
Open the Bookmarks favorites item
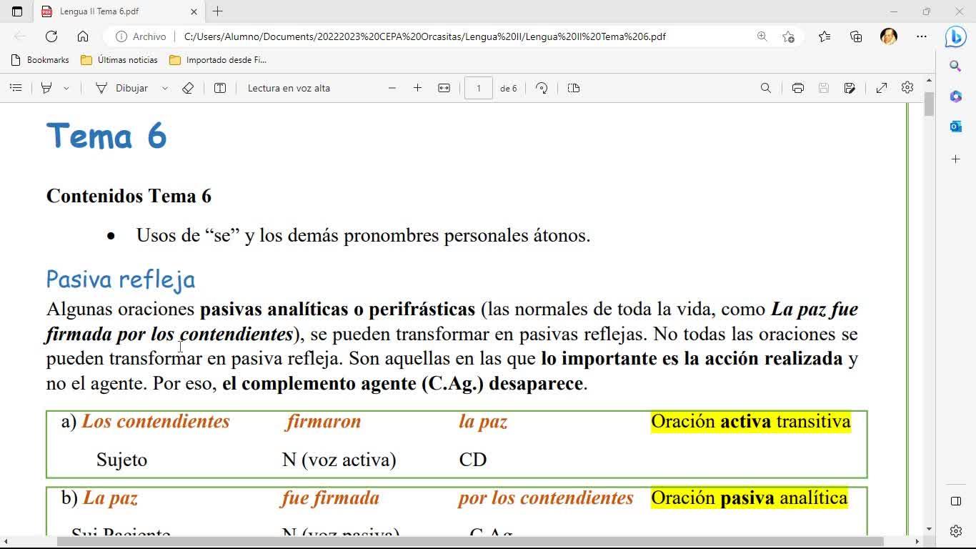point(40,60)
